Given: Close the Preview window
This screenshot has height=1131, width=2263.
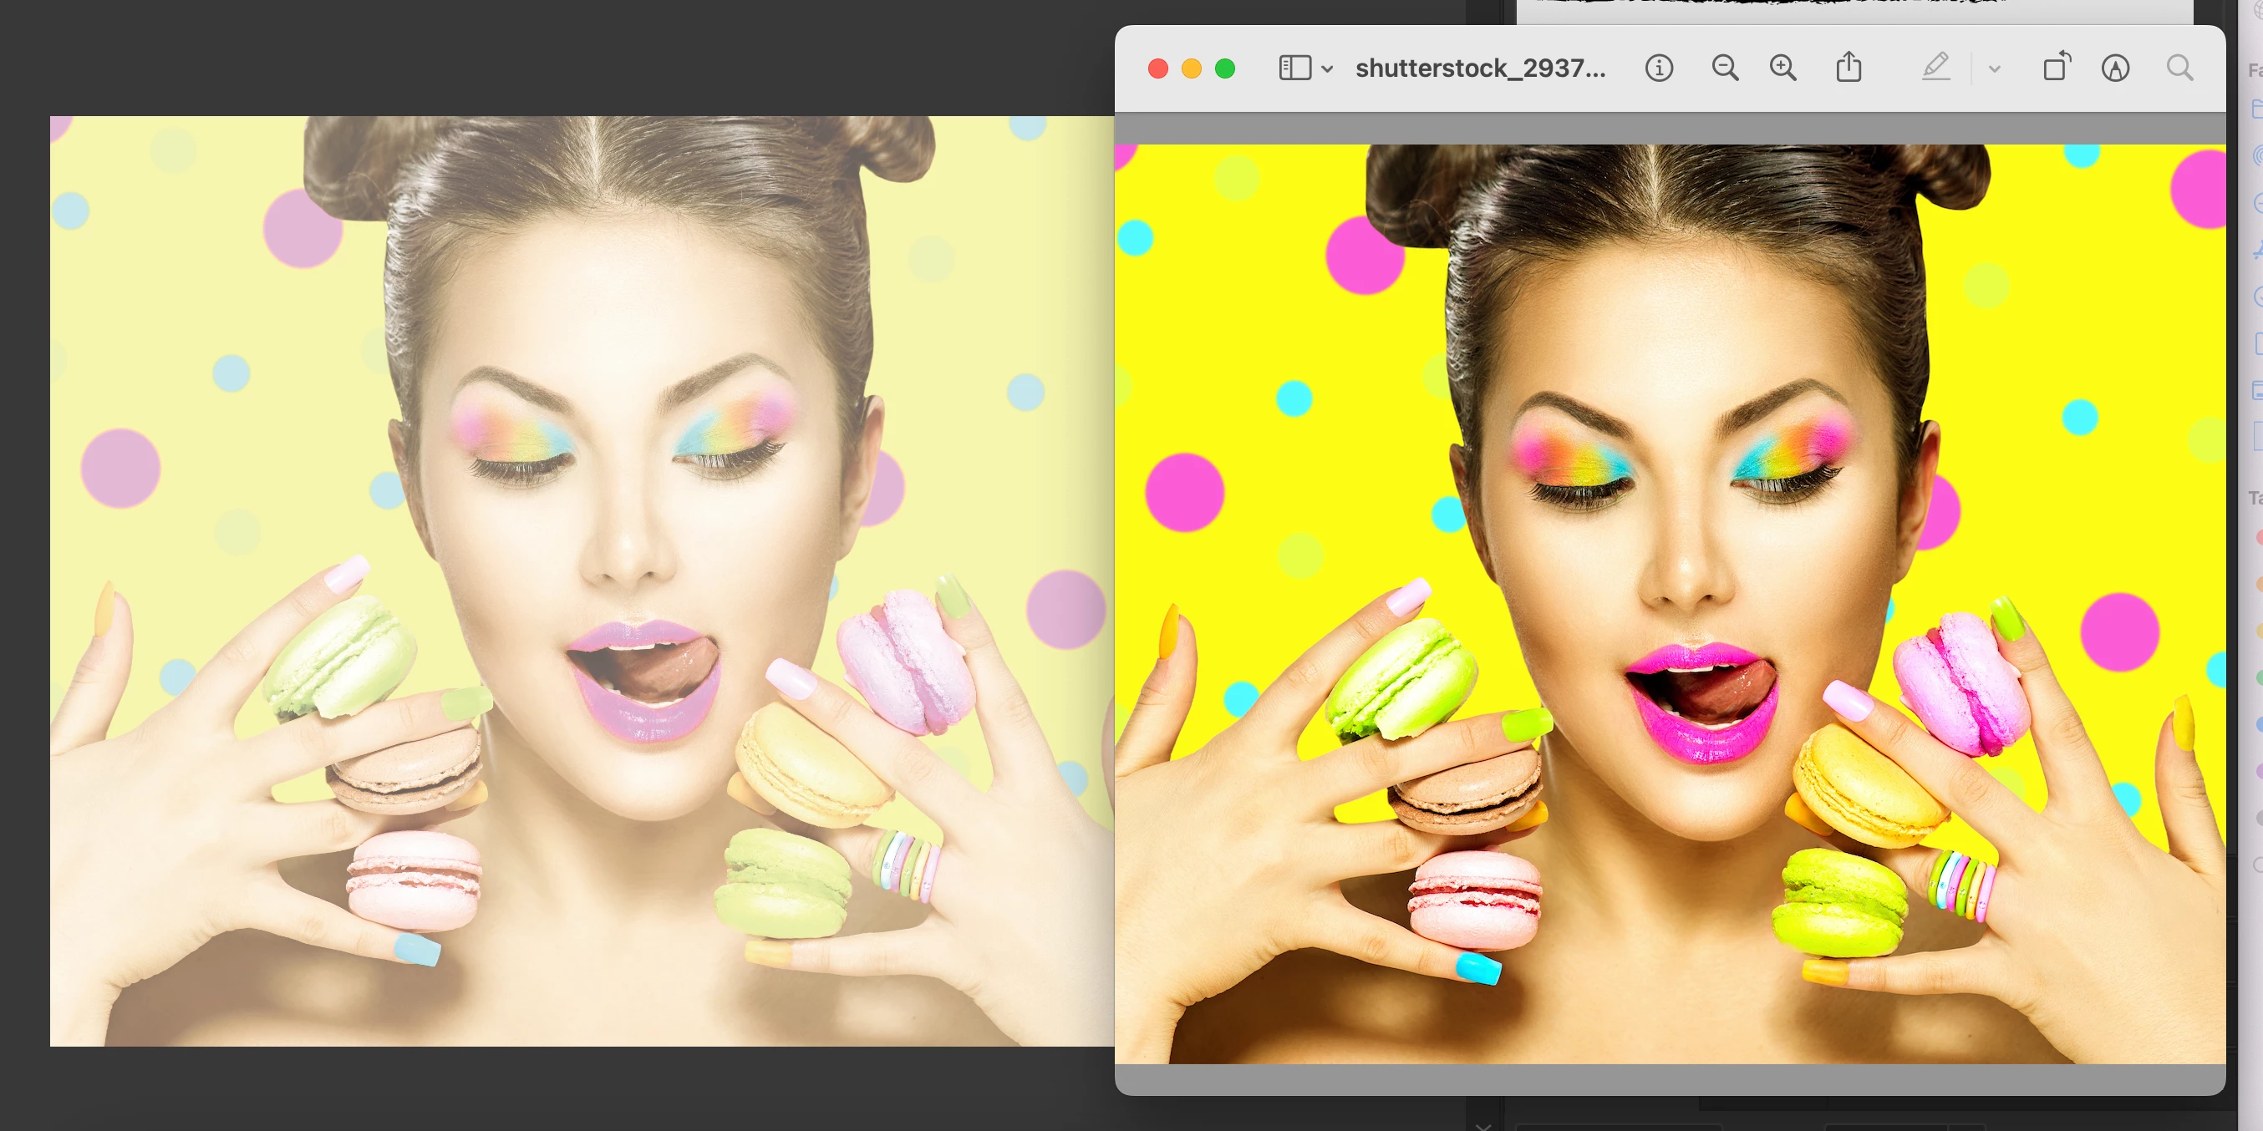Looking at the screenshot, I should click(x=1158, y=68).
